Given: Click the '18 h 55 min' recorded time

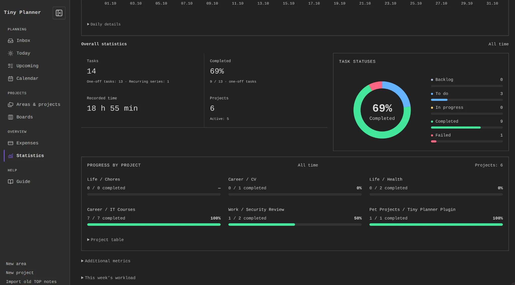Looking at the screenshot, I should click(x=112, y=108).
